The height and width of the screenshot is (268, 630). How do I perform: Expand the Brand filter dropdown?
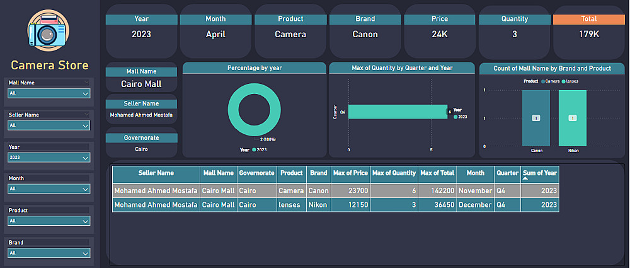[x=86, y=253]
